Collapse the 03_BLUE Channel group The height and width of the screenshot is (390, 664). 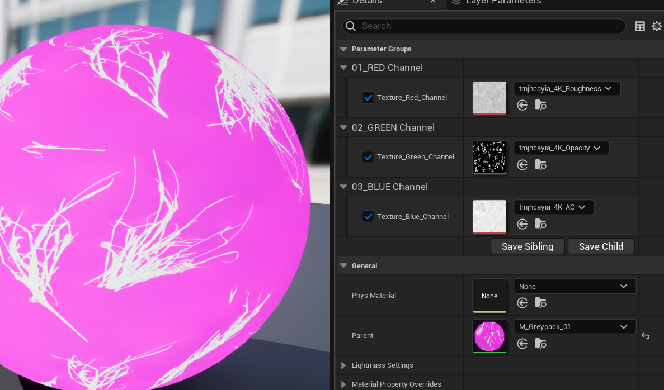click(343, 187)
